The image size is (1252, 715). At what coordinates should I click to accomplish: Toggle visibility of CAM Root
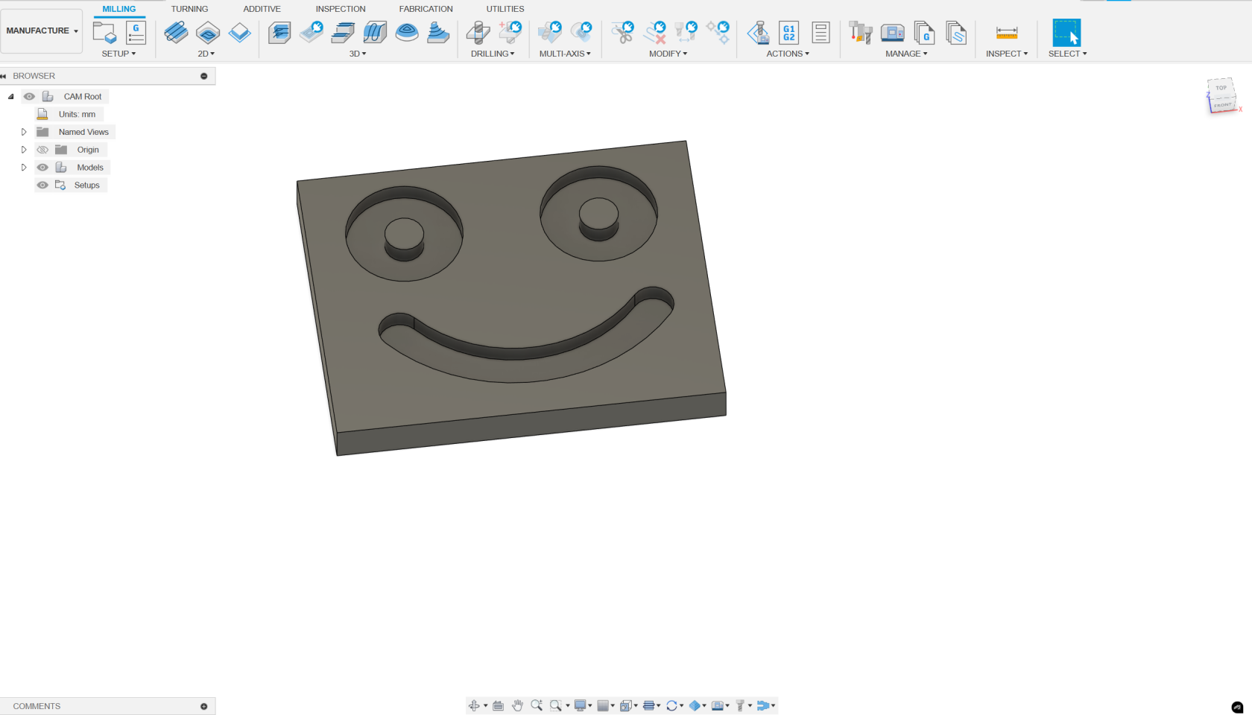pos(29,96)
